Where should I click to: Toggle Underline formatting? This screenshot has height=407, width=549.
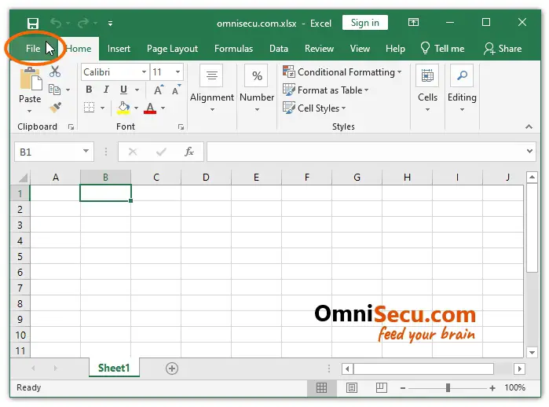coord(123,90)
